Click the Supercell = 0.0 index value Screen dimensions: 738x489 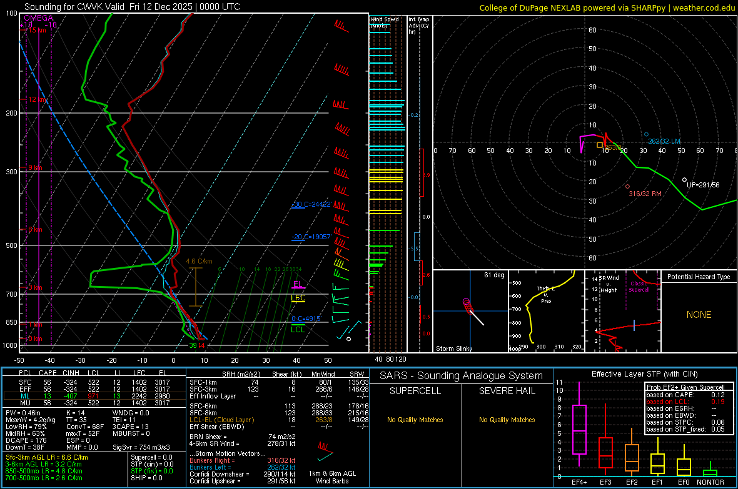(x=151, y=458)
